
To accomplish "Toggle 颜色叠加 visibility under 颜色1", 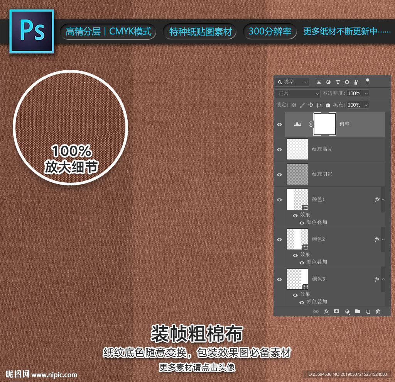I will tap(302, 223).
